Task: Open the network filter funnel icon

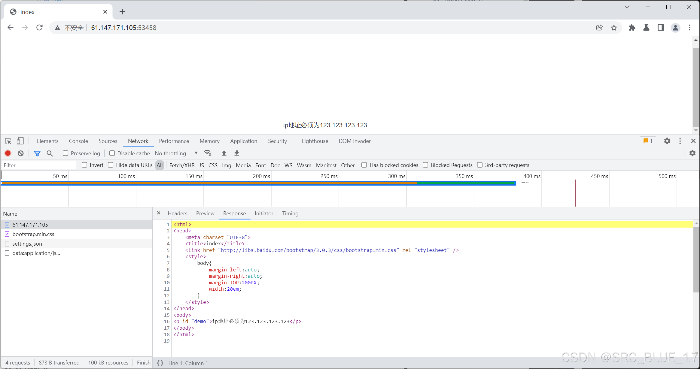Action: (37, 153)
